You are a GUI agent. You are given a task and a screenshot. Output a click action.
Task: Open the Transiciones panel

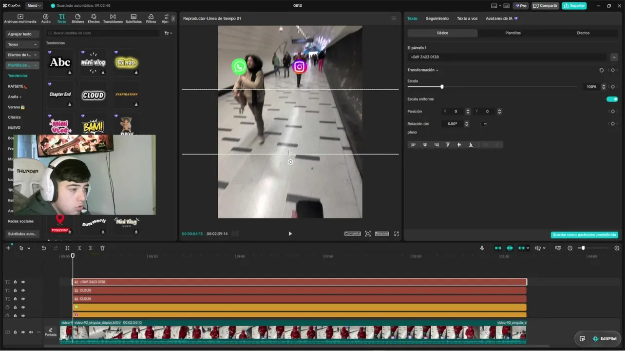[113, 19]
